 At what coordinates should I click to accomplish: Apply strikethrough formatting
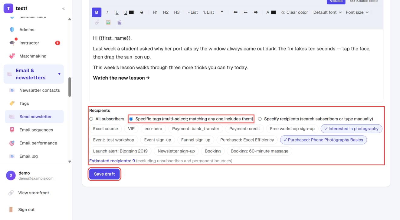pos(142,12)
